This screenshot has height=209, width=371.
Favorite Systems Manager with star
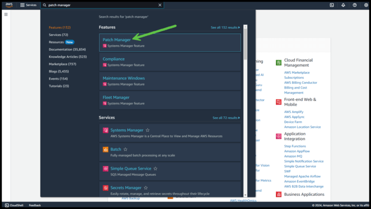point(148,130)
